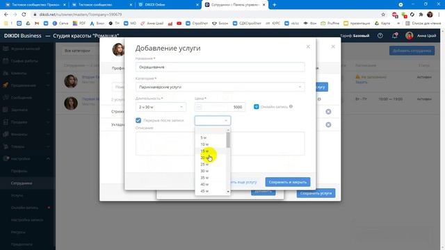
Task: Open Все категории filter dropdown
Action: point(79,51)
